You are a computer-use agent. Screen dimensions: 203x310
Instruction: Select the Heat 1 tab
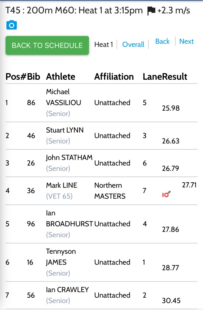103,45
